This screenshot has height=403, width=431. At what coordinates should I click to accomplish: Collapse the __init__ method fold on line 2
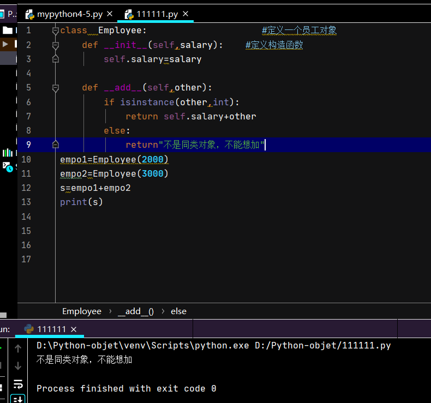click(56, 45)
